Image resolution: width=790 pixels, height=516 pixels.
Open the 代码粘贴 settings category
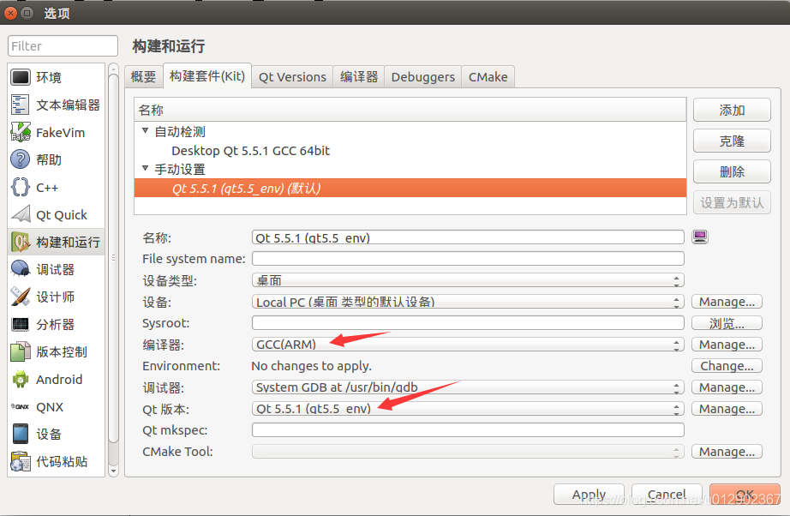tap(57, 462)
